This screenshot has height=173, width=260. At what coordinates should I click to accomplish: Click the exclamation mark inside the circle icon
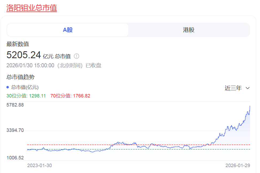coord(76,56)
